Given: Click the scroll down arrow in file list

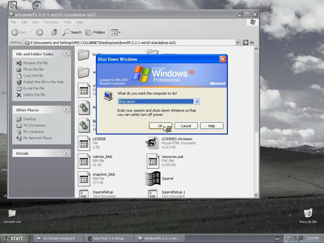Looking at the screenshot, I should tap(256, 195).
